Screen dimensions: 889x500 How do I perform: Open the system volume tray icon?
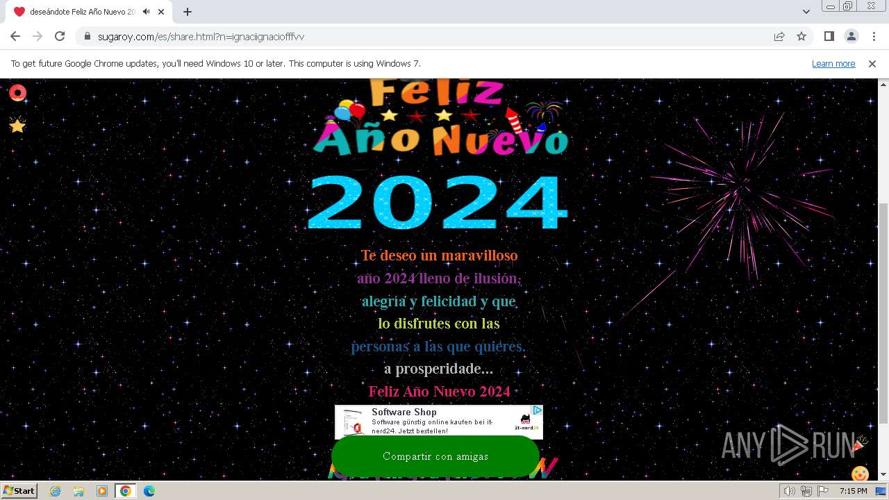click(x=789, y=491)
